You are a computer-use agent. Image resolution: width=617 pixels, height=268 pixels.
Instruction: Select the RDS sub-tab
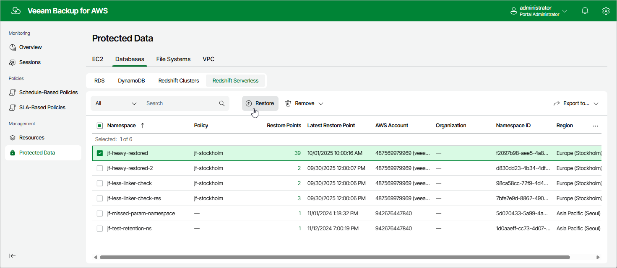(x=99, y=81)
